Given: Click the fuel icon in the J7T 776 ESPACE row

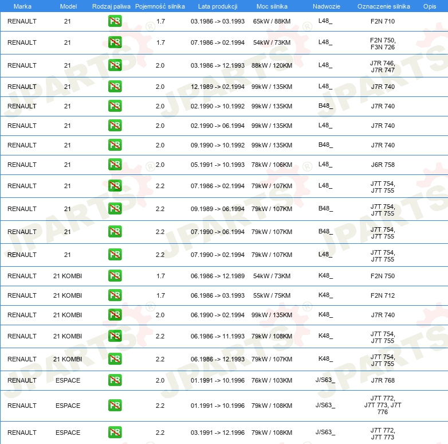Looking at the screenshot, I should tap(115, 406).
